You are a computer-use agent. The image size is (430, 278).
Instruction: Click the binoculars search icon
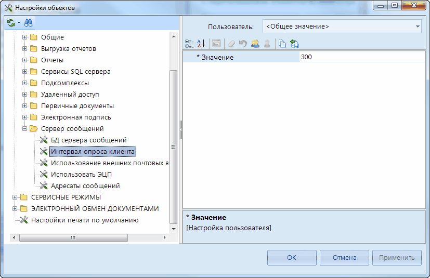click(28, 23)
